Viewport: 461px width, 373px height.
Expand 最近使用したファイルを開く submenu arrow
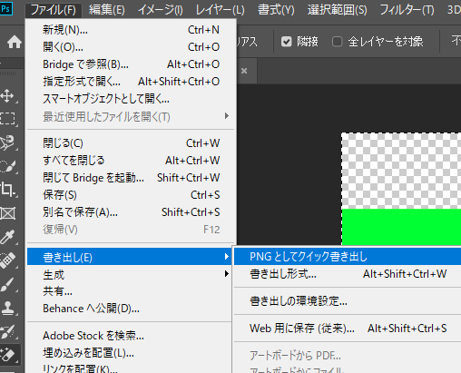[x=226, y=116]
